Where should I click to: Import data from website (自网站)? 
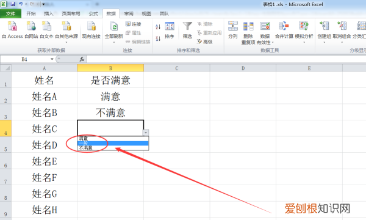point(31,29)
